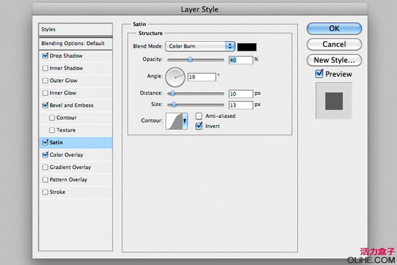Click the Distance slider handle
This screenshot has width=397, height=265.
click(x=173, y=93)
